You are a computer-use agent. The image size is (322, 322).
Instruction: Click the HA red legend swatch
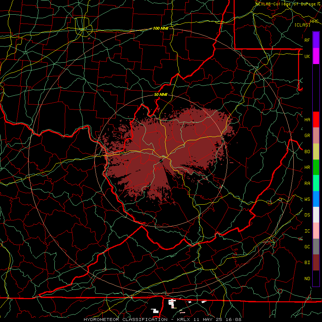click(316, 119)
